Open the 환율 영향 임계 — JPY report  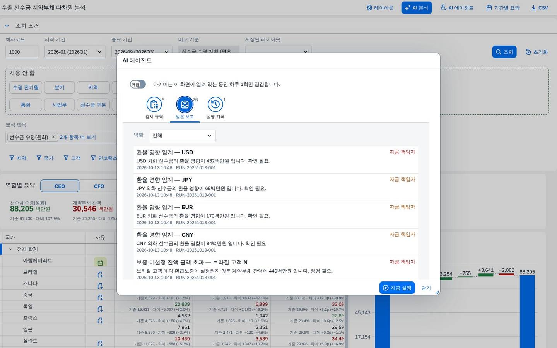[x=276, y=187]
